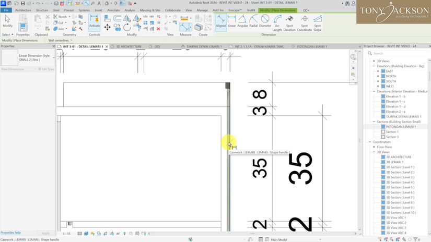Click the Notch cope tool

[60, 17]
